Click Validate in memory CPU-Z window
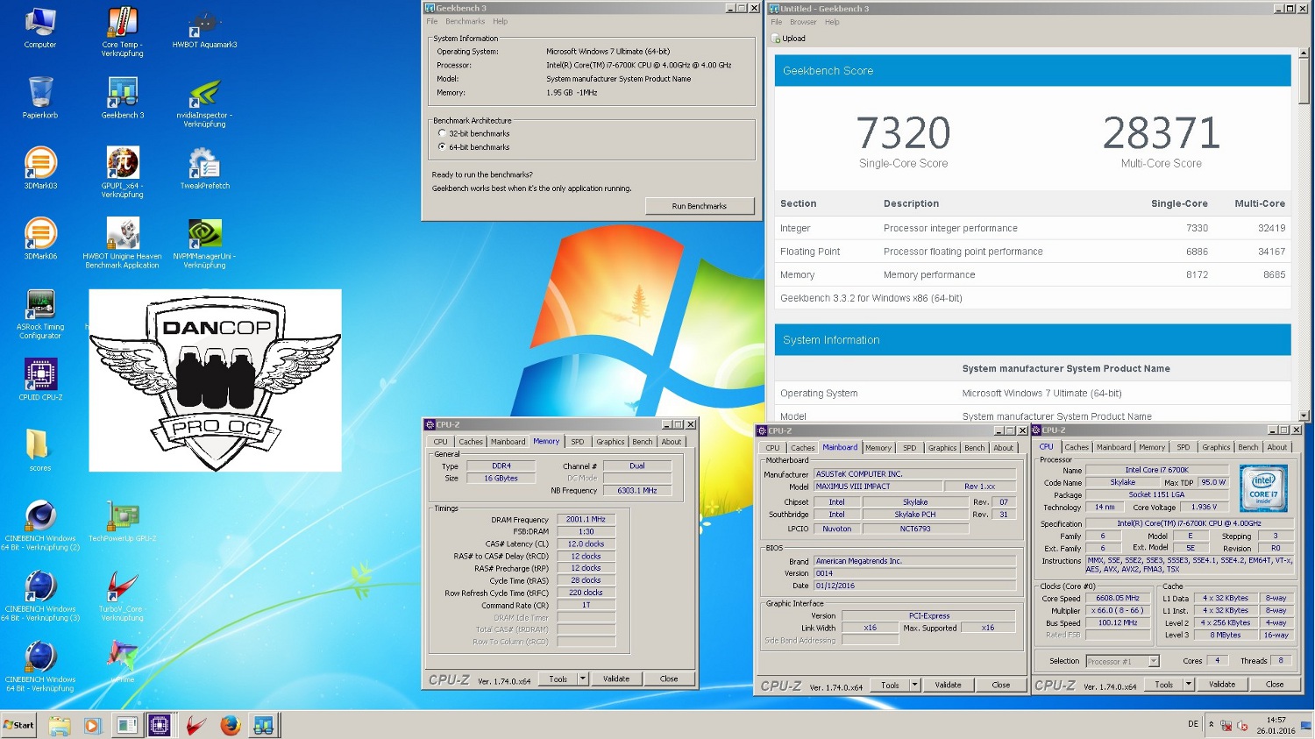Image resolution: width=1315 pixels, height=739 pixels. pos(616,679)
